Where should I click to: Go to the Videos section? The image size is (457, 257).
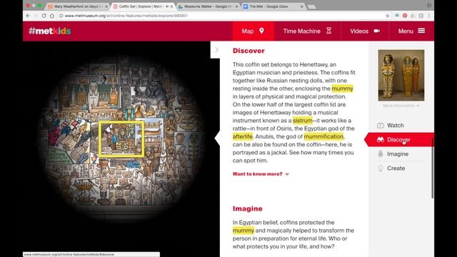point(365,31)
